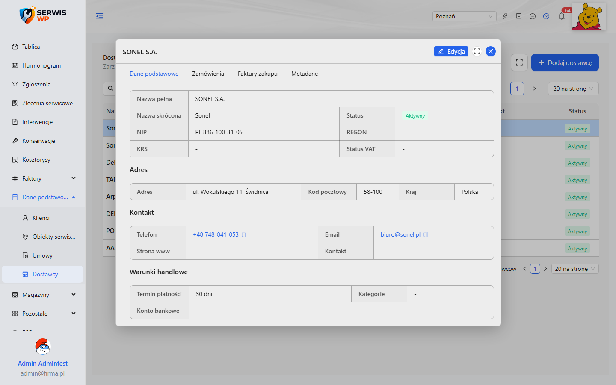Click the Smurf avatar in the sidebar
The image size is (616, 385).
click(43, 346)
